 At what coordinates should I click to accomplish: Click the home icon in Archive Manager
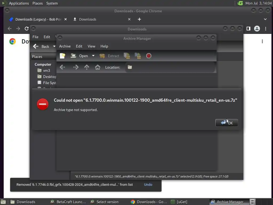pyautogui.click(x=98, y=67)
